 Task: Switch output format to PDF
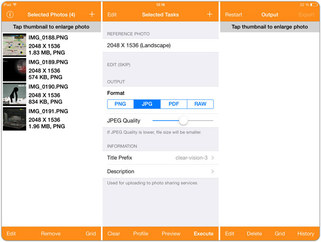click(x=174, y=104)
